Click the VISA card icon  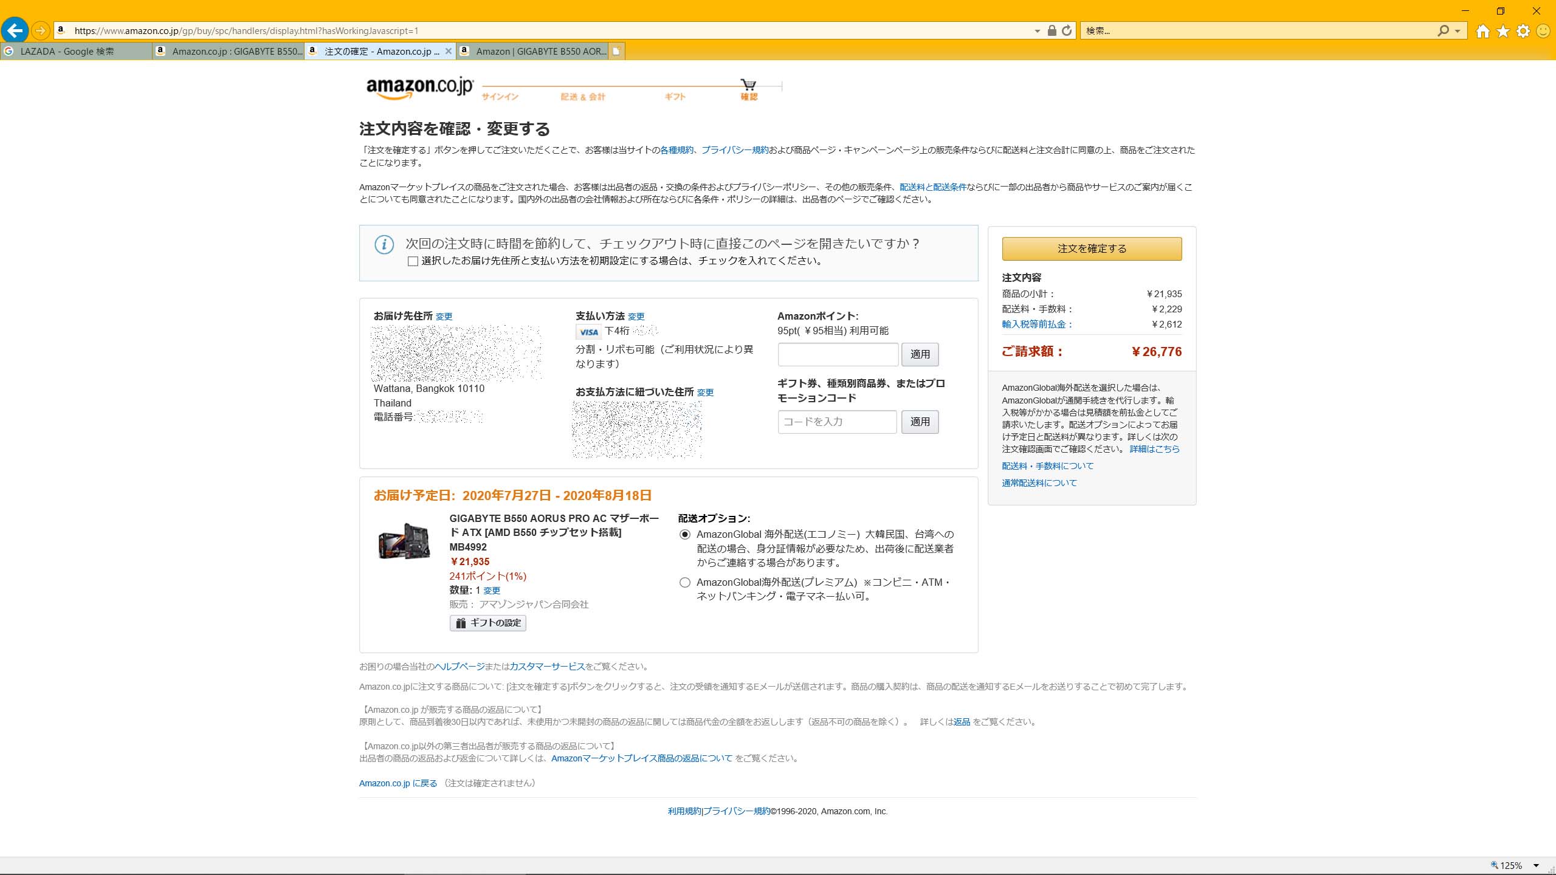click(588, 332)
